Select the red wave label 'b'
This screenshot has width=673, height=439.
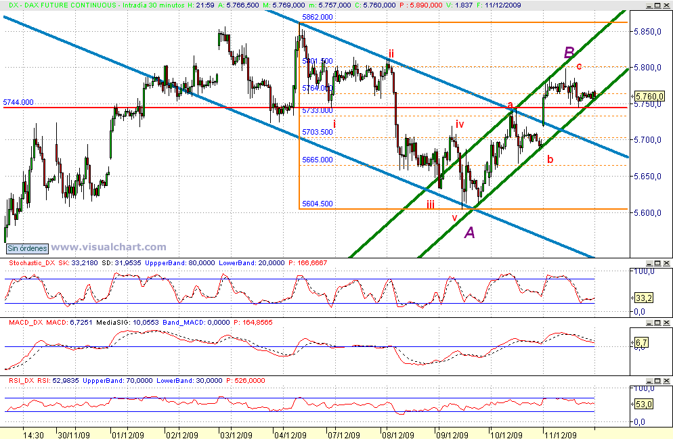pyautogui.click(x=550, y=160)
